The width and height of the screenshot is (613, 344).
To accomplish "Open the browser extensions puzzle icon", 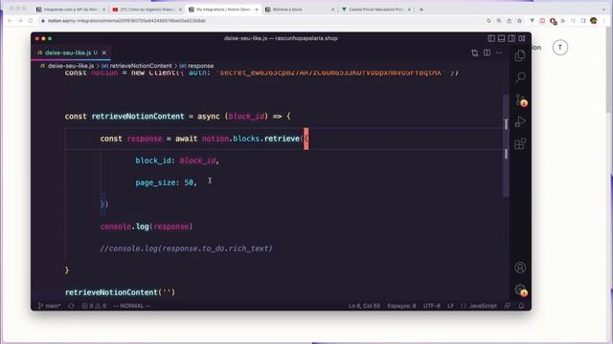I will coord(563,21).
